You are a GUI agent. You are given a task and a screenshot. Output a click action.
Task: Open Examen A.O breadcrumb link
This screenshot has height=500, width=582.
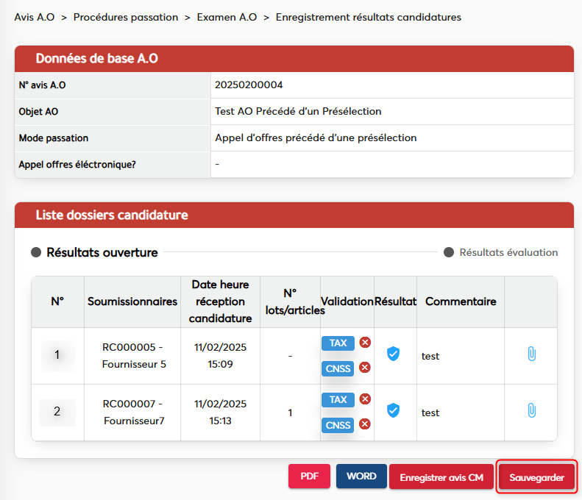227,17
